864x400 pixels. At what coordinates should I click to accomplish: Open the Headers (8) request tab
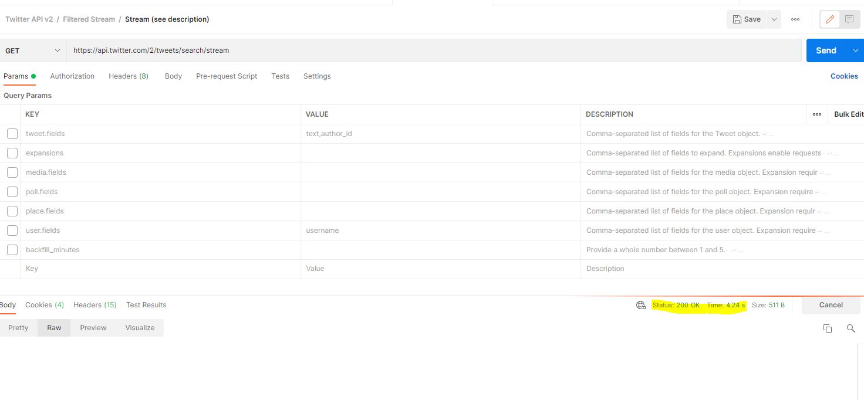click(129, 76)
